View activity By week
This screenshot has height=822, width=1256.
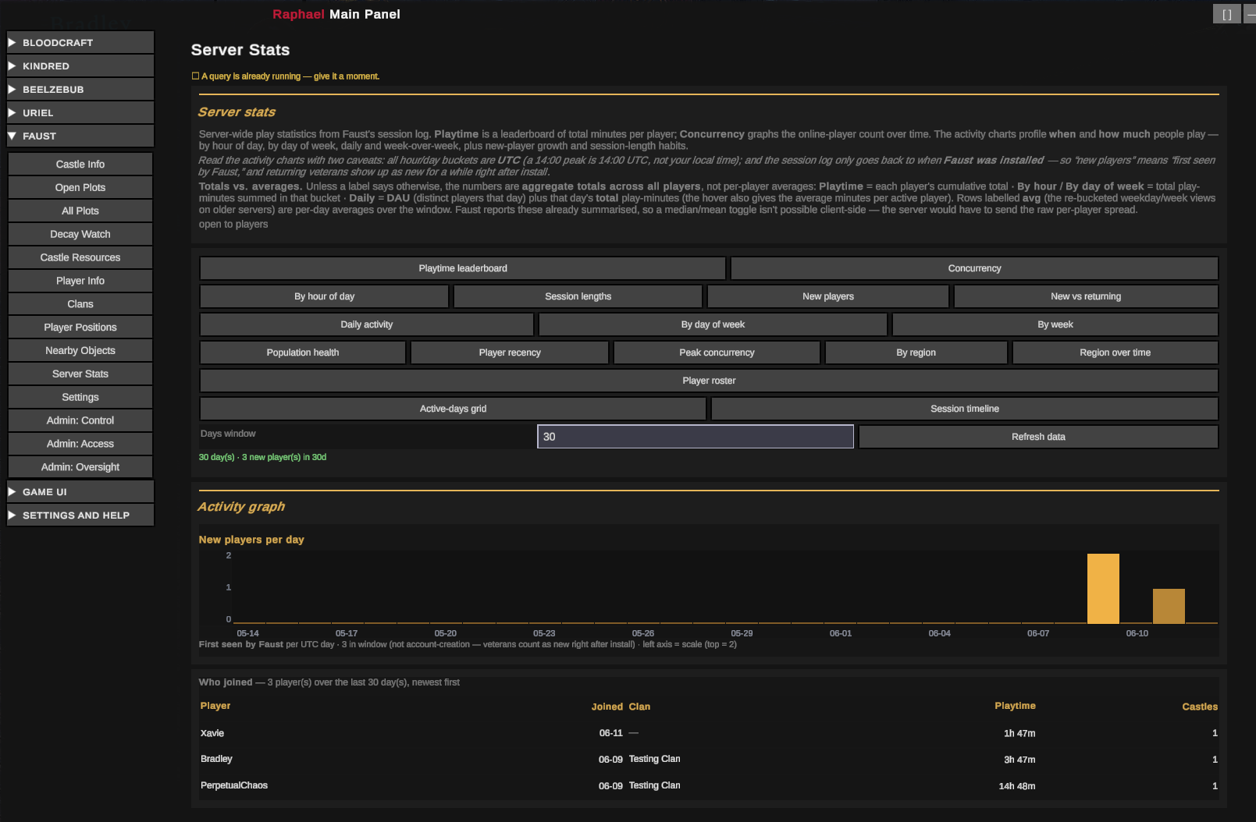pos(1055,324)
